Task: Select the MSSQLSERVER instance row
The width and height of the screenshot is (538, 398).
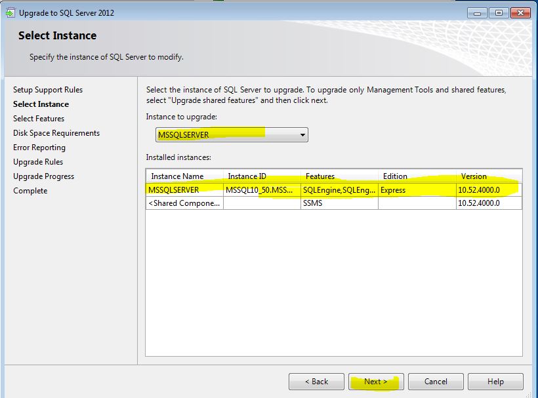Action: (334, 190)
